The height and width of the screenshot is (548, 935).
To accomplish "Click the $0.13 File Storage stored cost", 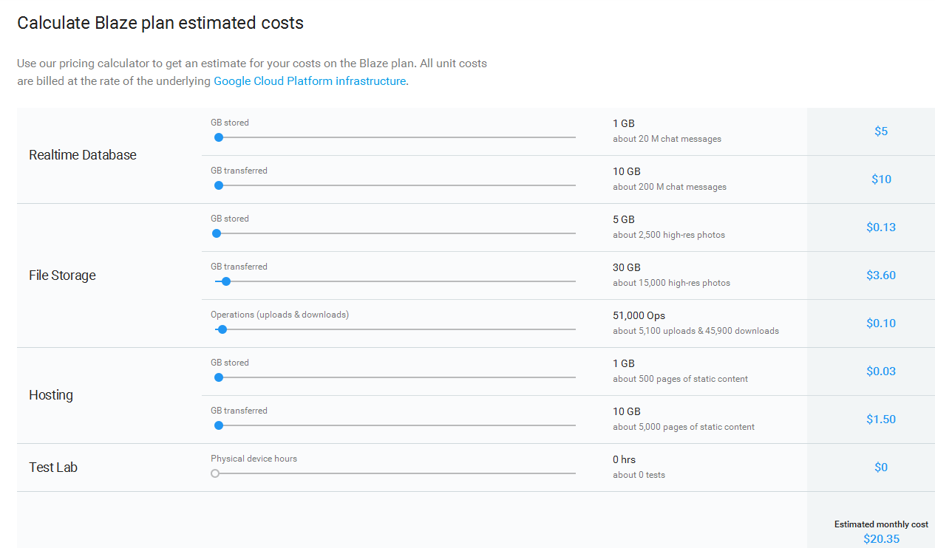I will click(x=881, y=227).
